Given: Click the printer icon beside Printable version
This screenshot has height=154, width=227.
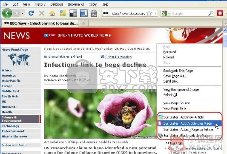Looking at the screenshot, I should (x=103, y=57).
